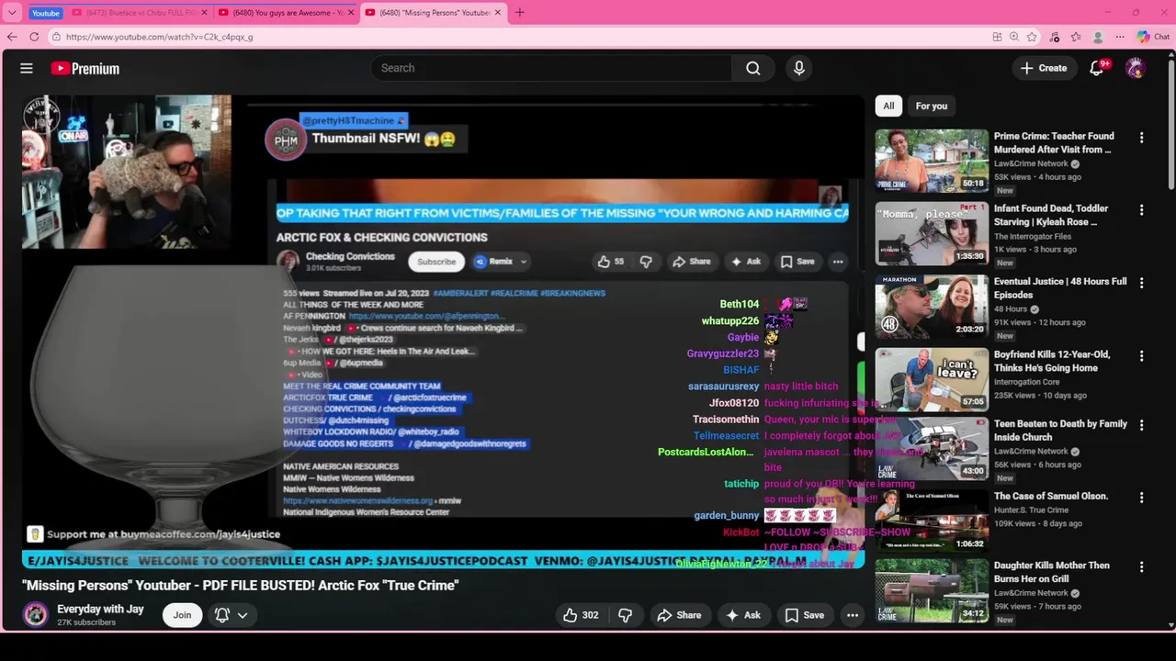Open Copilot Chat in the browser toolbar
The width and height of the screenshot is (1176, 661).
[1153, 37]
